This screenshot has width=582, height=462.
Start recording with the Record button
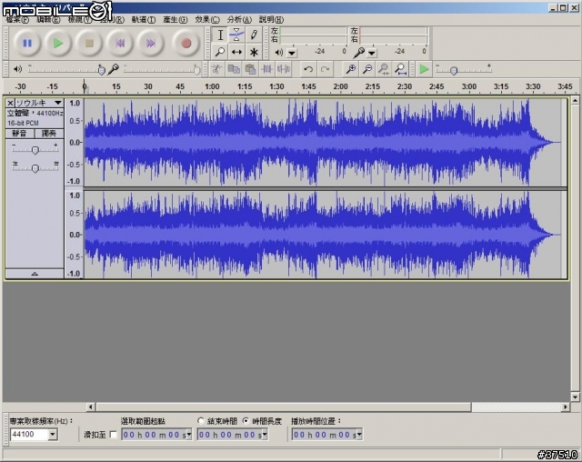[186, 44]
